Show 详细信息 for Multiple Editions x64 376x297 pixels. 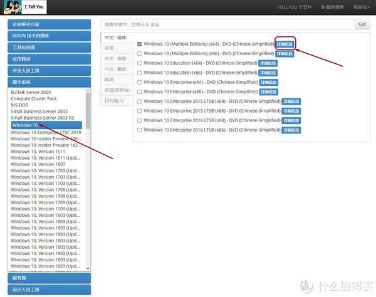[285, 44]
